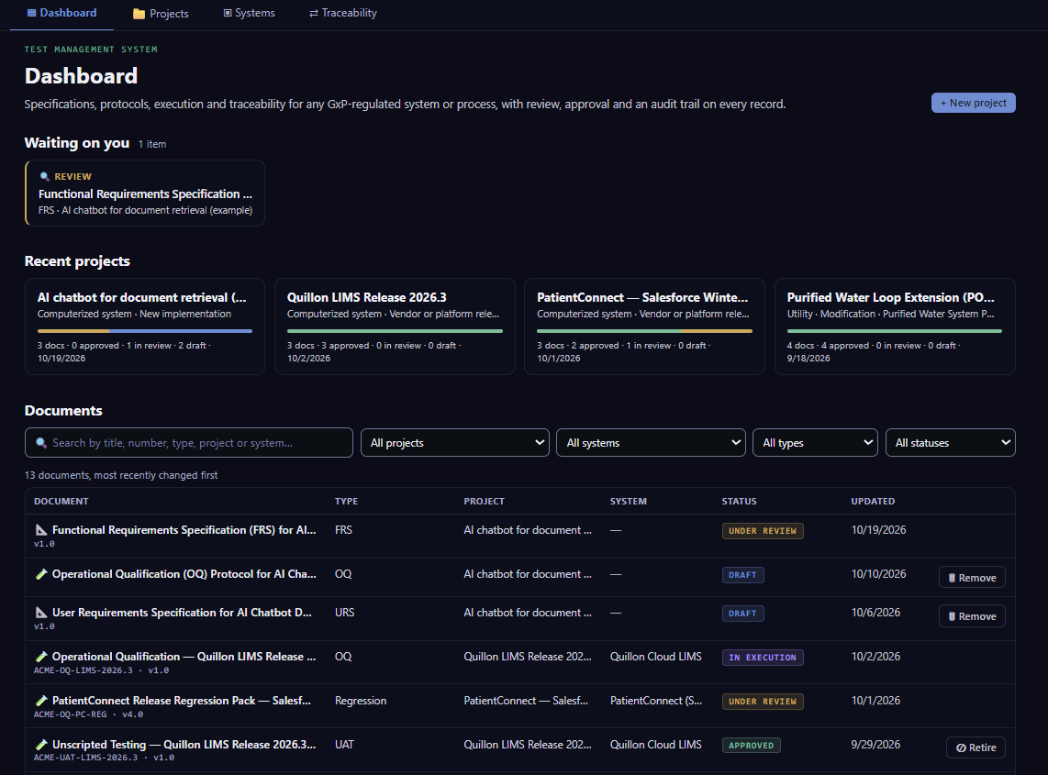Click the magnifier icon on the Review card
This screenshot has width=1048, height=775.
[45, 176]
